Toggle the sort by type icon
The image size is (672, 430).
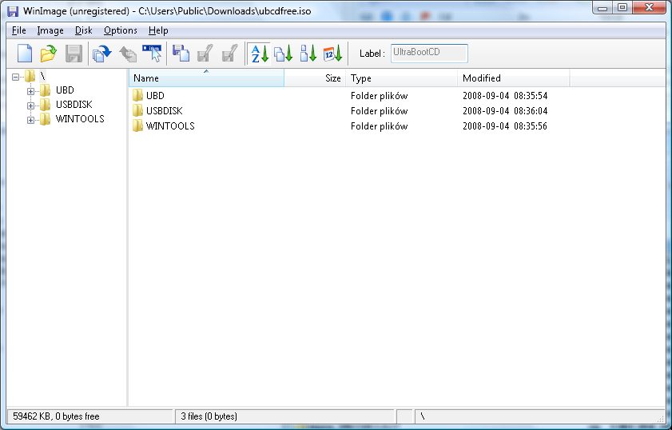tap(284, 54)
